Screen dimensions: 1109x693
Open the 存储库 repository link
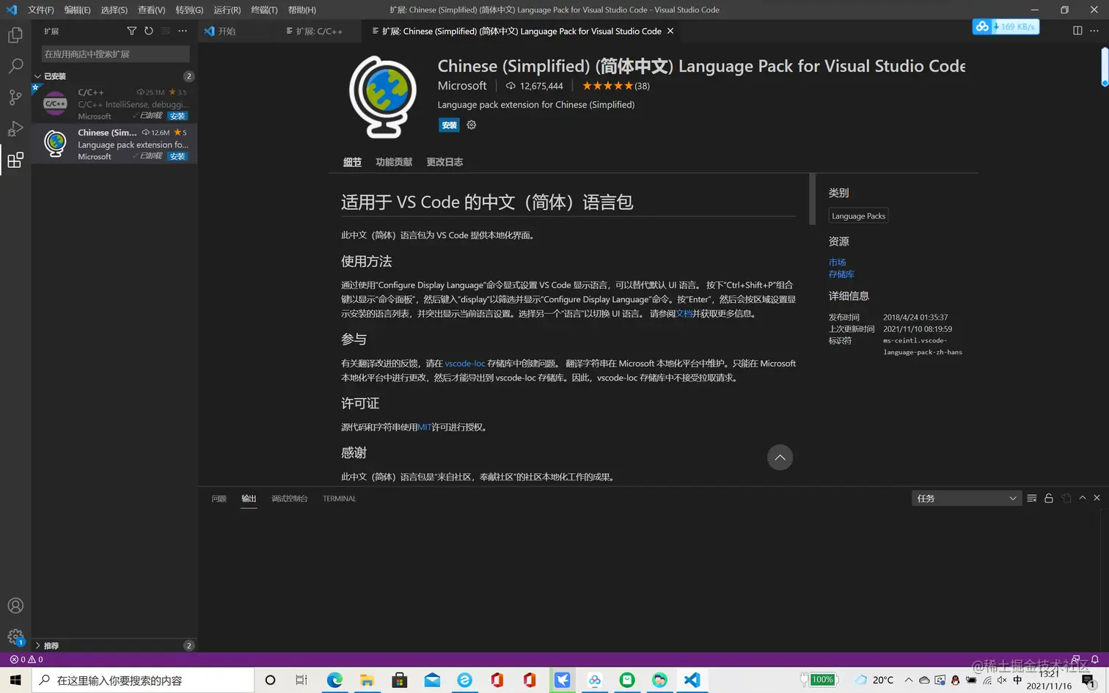click(841, 274)
